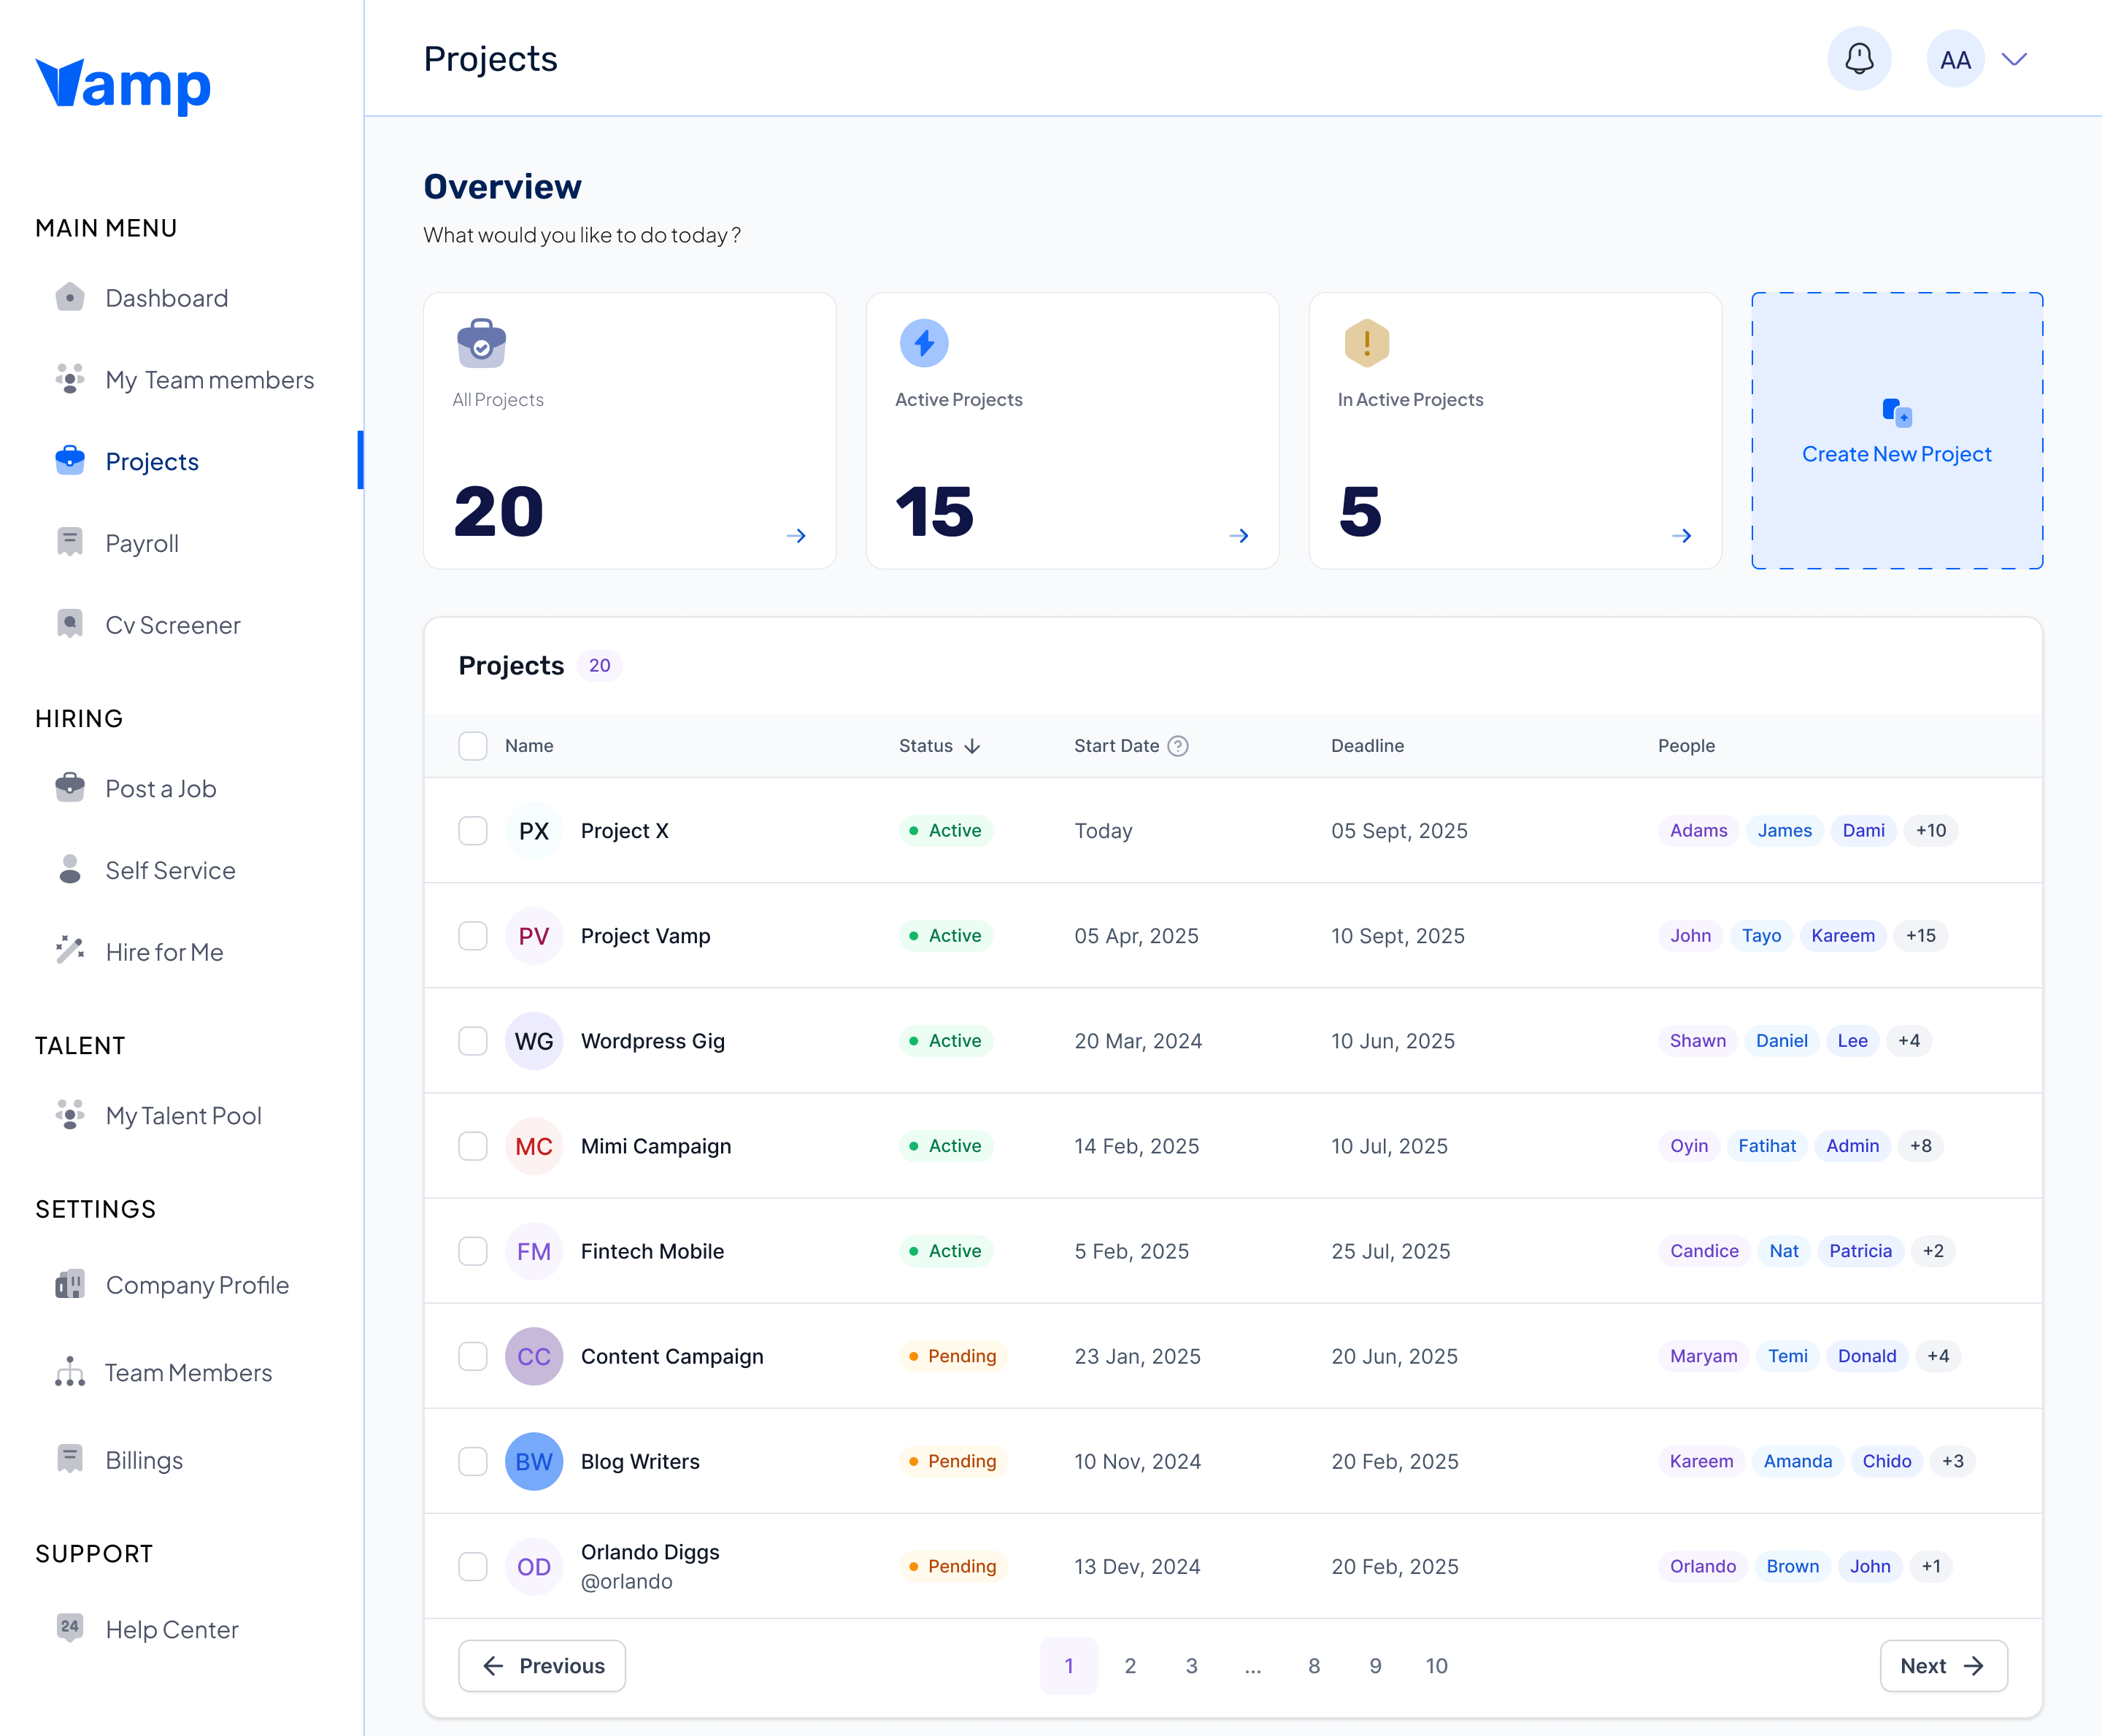Click the Team Members hierarchy icon

click(70, 1372)
